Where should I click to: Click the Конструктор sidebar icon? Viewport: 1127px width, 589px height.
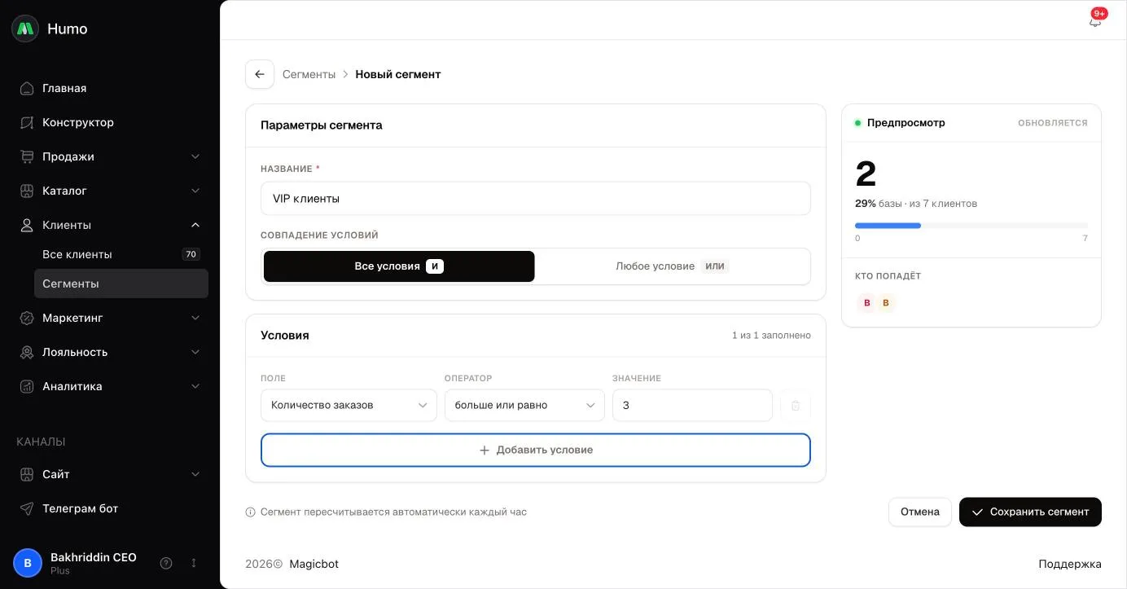tap(27, 122)
